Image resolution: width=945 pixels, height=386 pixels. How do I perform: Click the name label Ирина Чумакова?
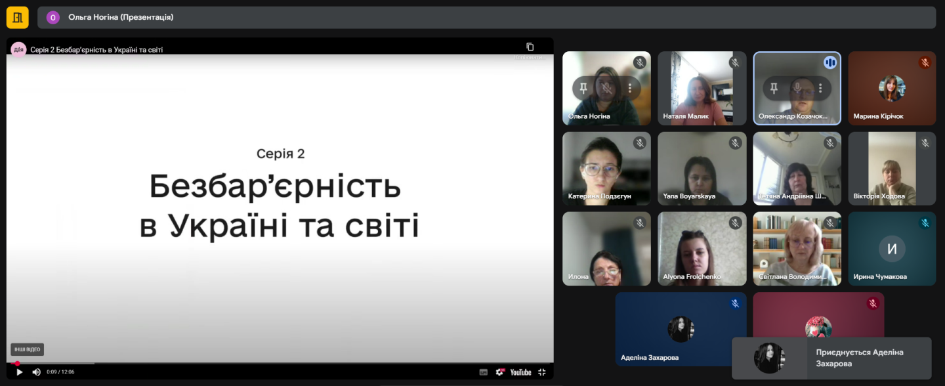pos(880,276)
